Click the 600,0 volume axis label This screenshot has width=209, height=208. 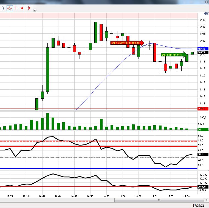pos(201,124)
